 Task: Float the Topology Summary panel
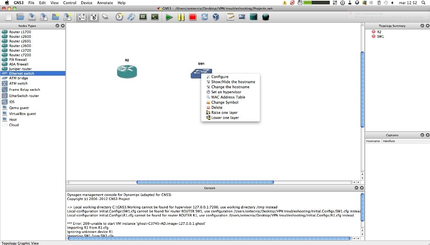[x=422, y=26]
